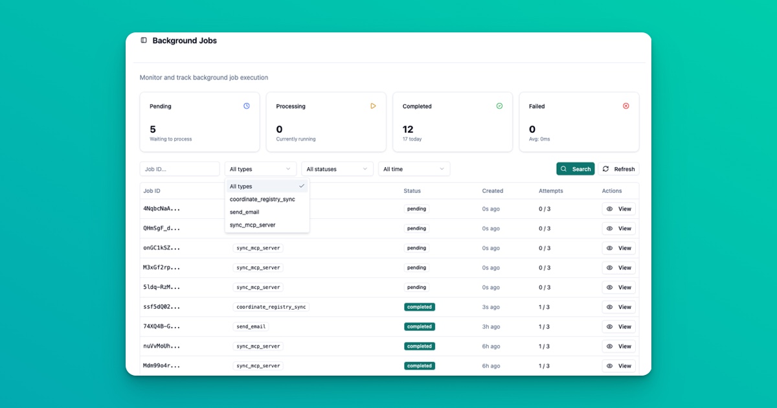Image resolution: width=777 pixels, height=408 pixels.
Task: Click the eye icon on the 4NqbcNaA row
Action: pos(609,209)
